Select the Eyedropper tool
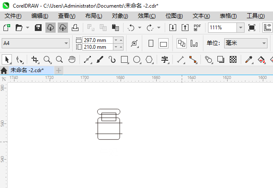This screenshot has height=188, width=273. coord(249,59)
